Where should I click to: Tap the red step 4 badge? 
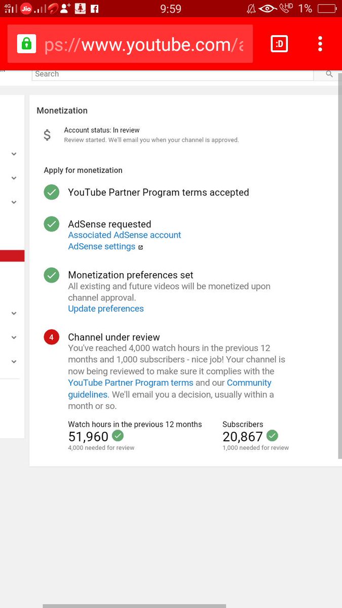coord(51,337)
